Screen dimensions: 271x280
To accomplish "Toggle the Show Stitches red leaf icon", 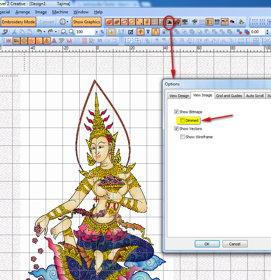I will coord(109,22).
